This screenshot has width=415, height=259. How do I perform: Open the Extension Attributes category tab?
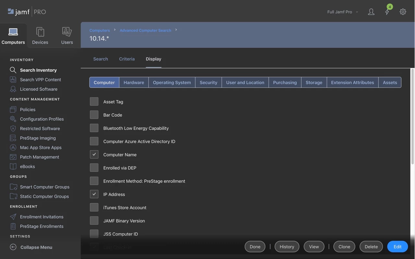tap(352, 82)
